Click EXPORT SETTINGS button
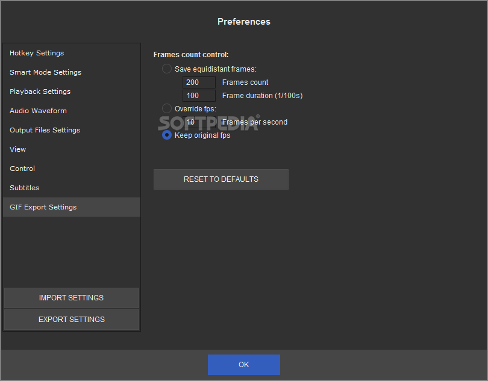Viewport: 488px width, 381px height. (72, 320)
